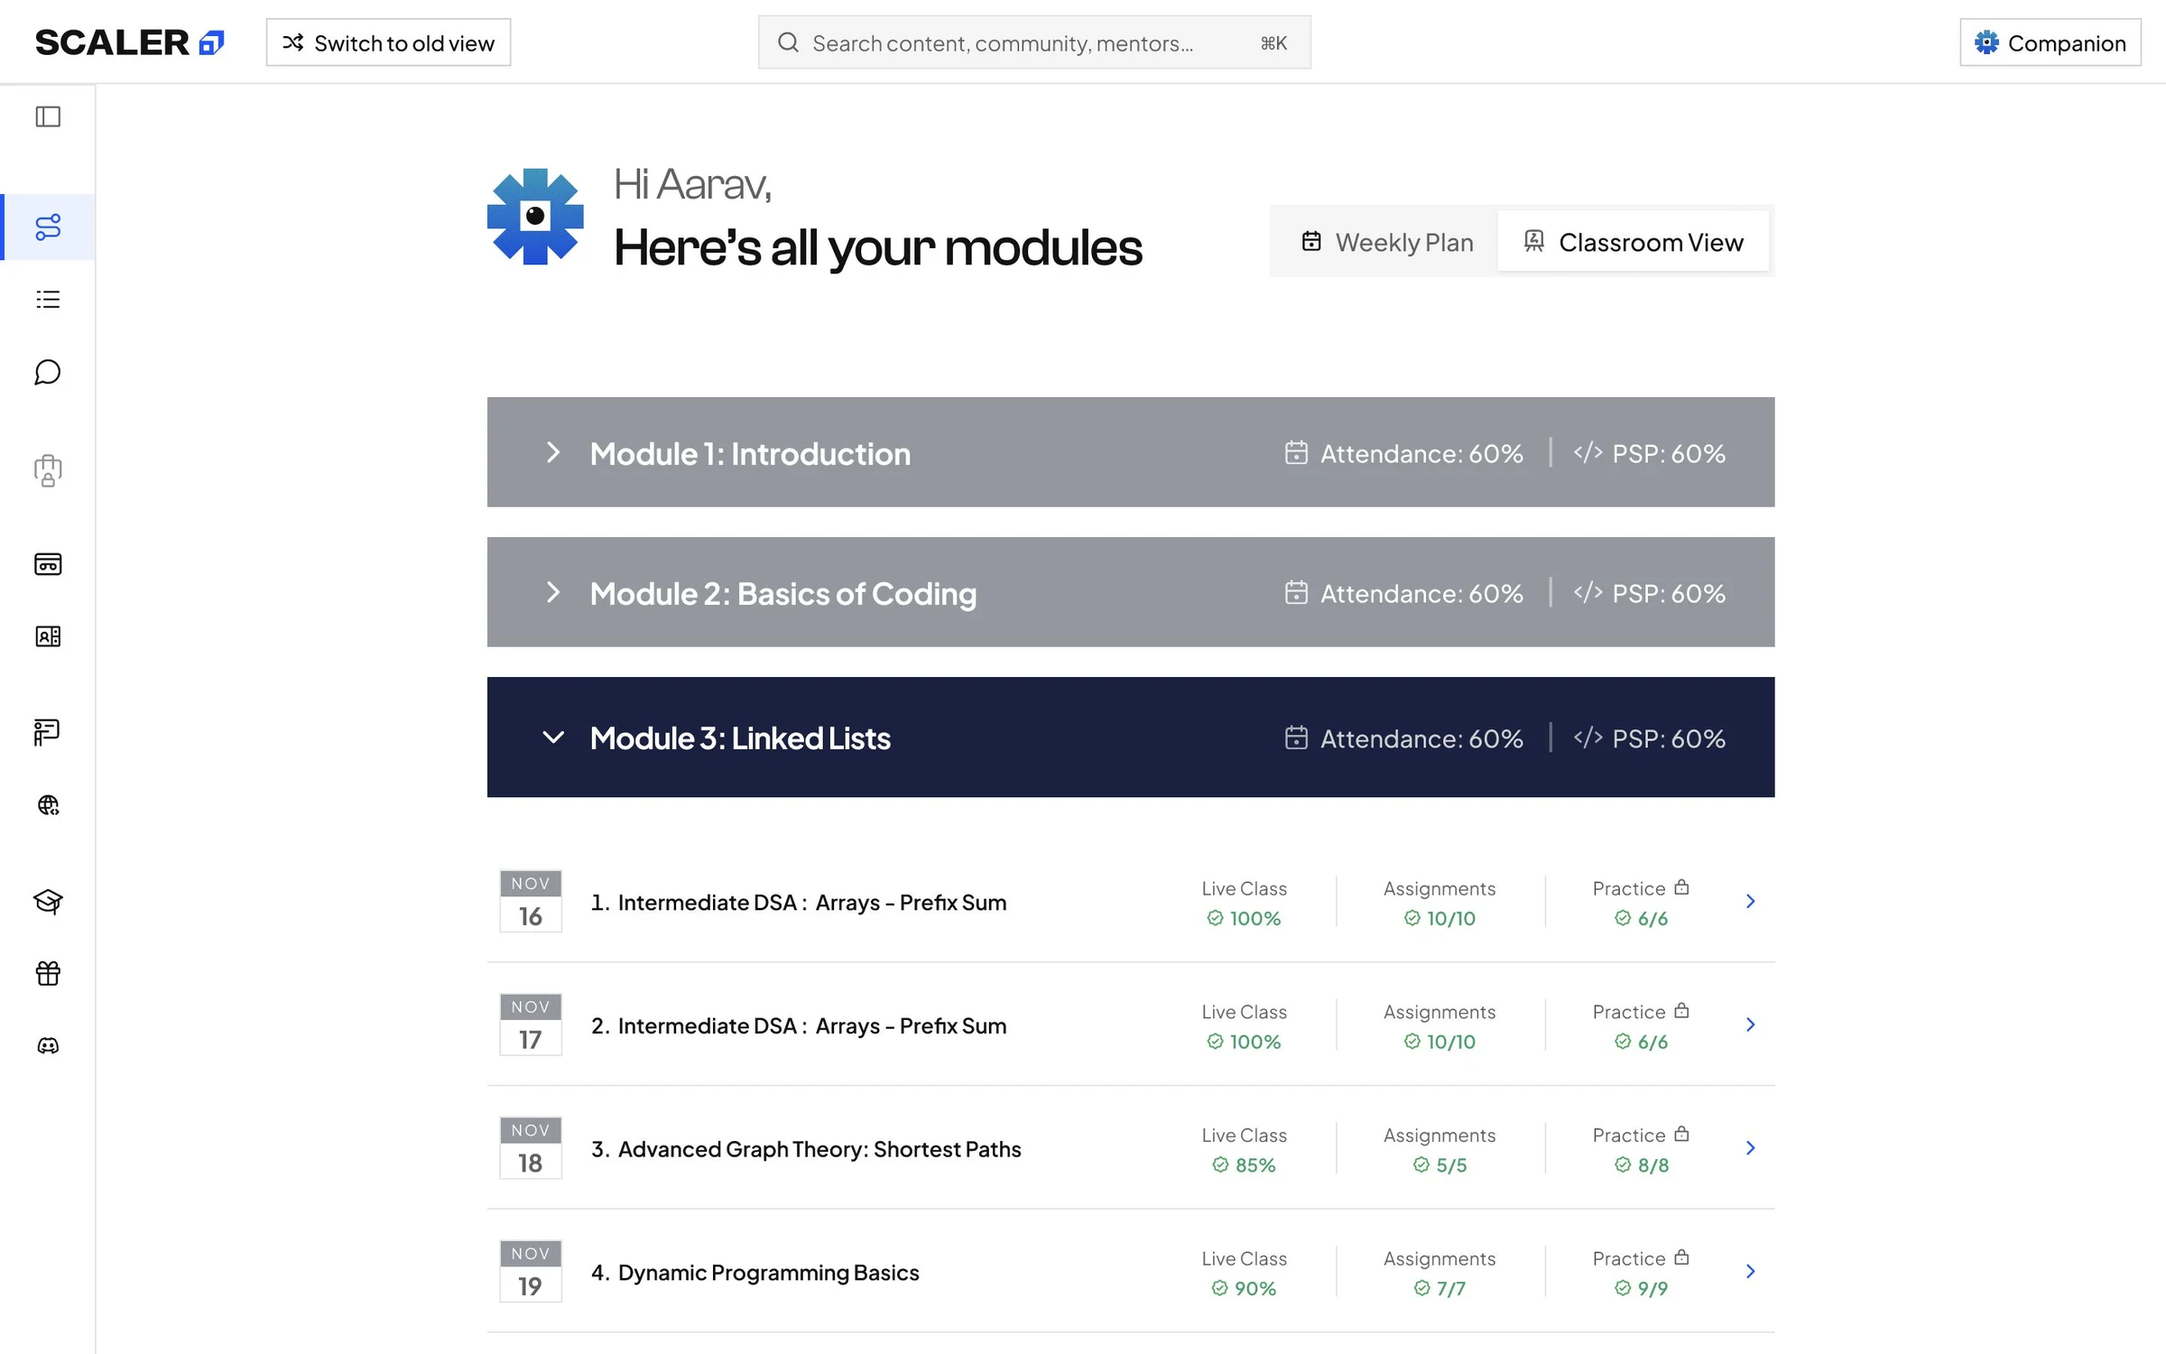The image size is (2166, 1354).
Task: Select the Classroom View tab
Action: click(x=1633, y=242)
